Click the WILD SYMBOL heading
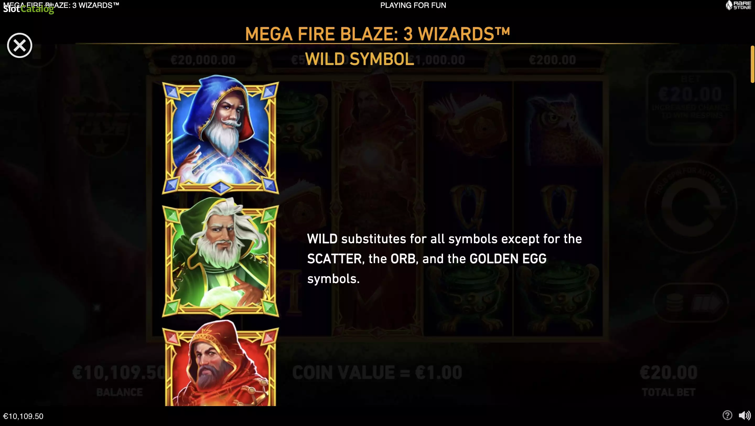This screenshot has height=426, width=755. [360, 59]
